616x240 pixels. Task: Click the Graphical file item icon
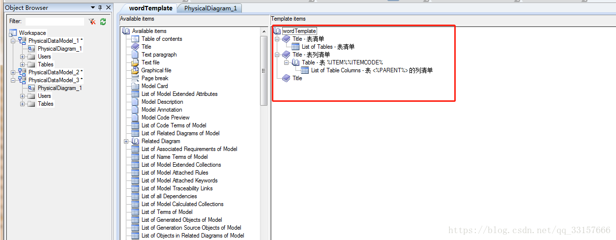[x=135, y=70]
